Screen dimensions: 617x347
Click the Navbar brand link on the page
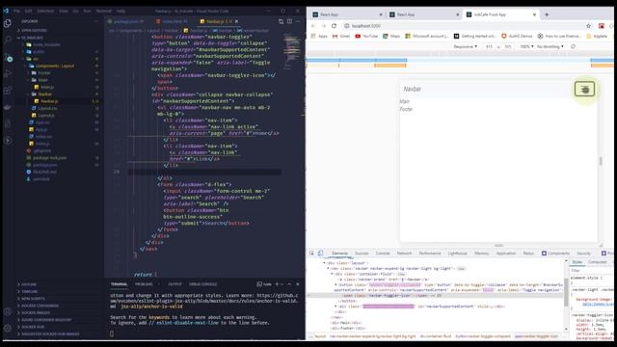tap(413, 89)
